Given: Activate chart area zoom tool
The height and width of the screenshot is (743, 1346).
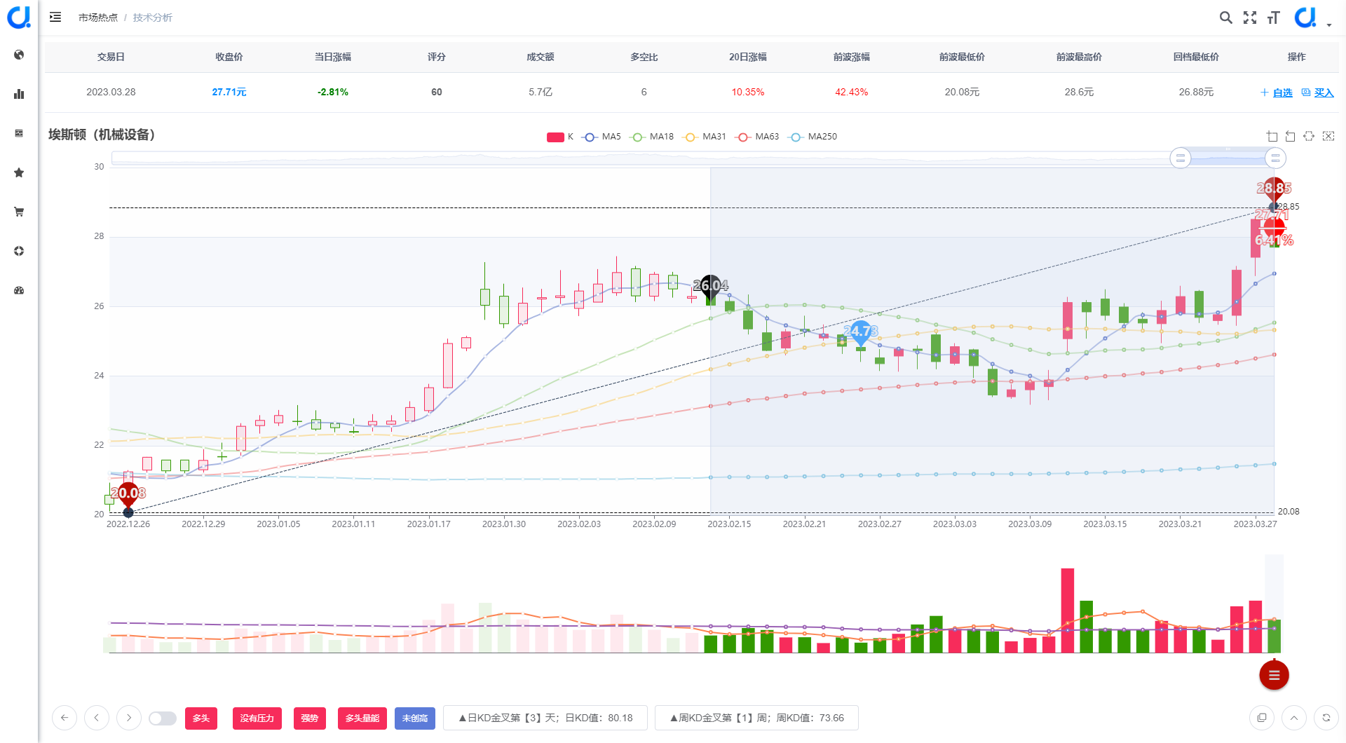Looking at the screenshot, I should [1272, 137].
